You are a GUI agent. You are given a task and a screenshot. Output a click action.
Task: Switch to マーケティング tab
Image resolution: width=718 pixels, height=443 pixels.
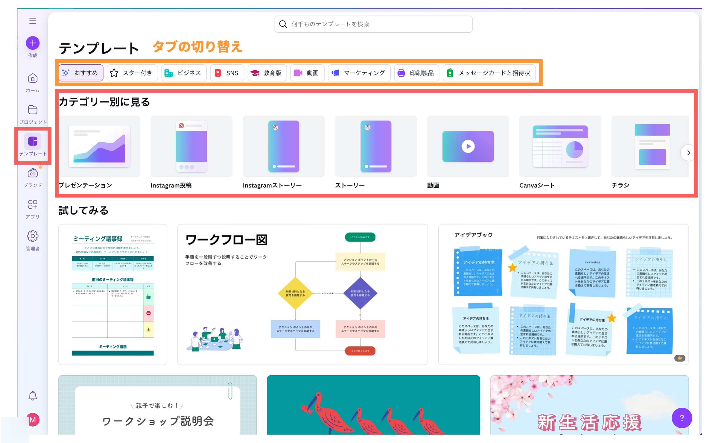(359, 73)
